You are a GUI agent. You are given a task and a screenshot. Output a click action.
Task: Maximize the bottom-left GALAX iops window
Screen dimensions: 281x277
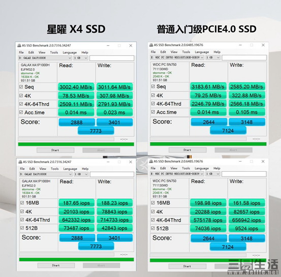pos(119,162)
